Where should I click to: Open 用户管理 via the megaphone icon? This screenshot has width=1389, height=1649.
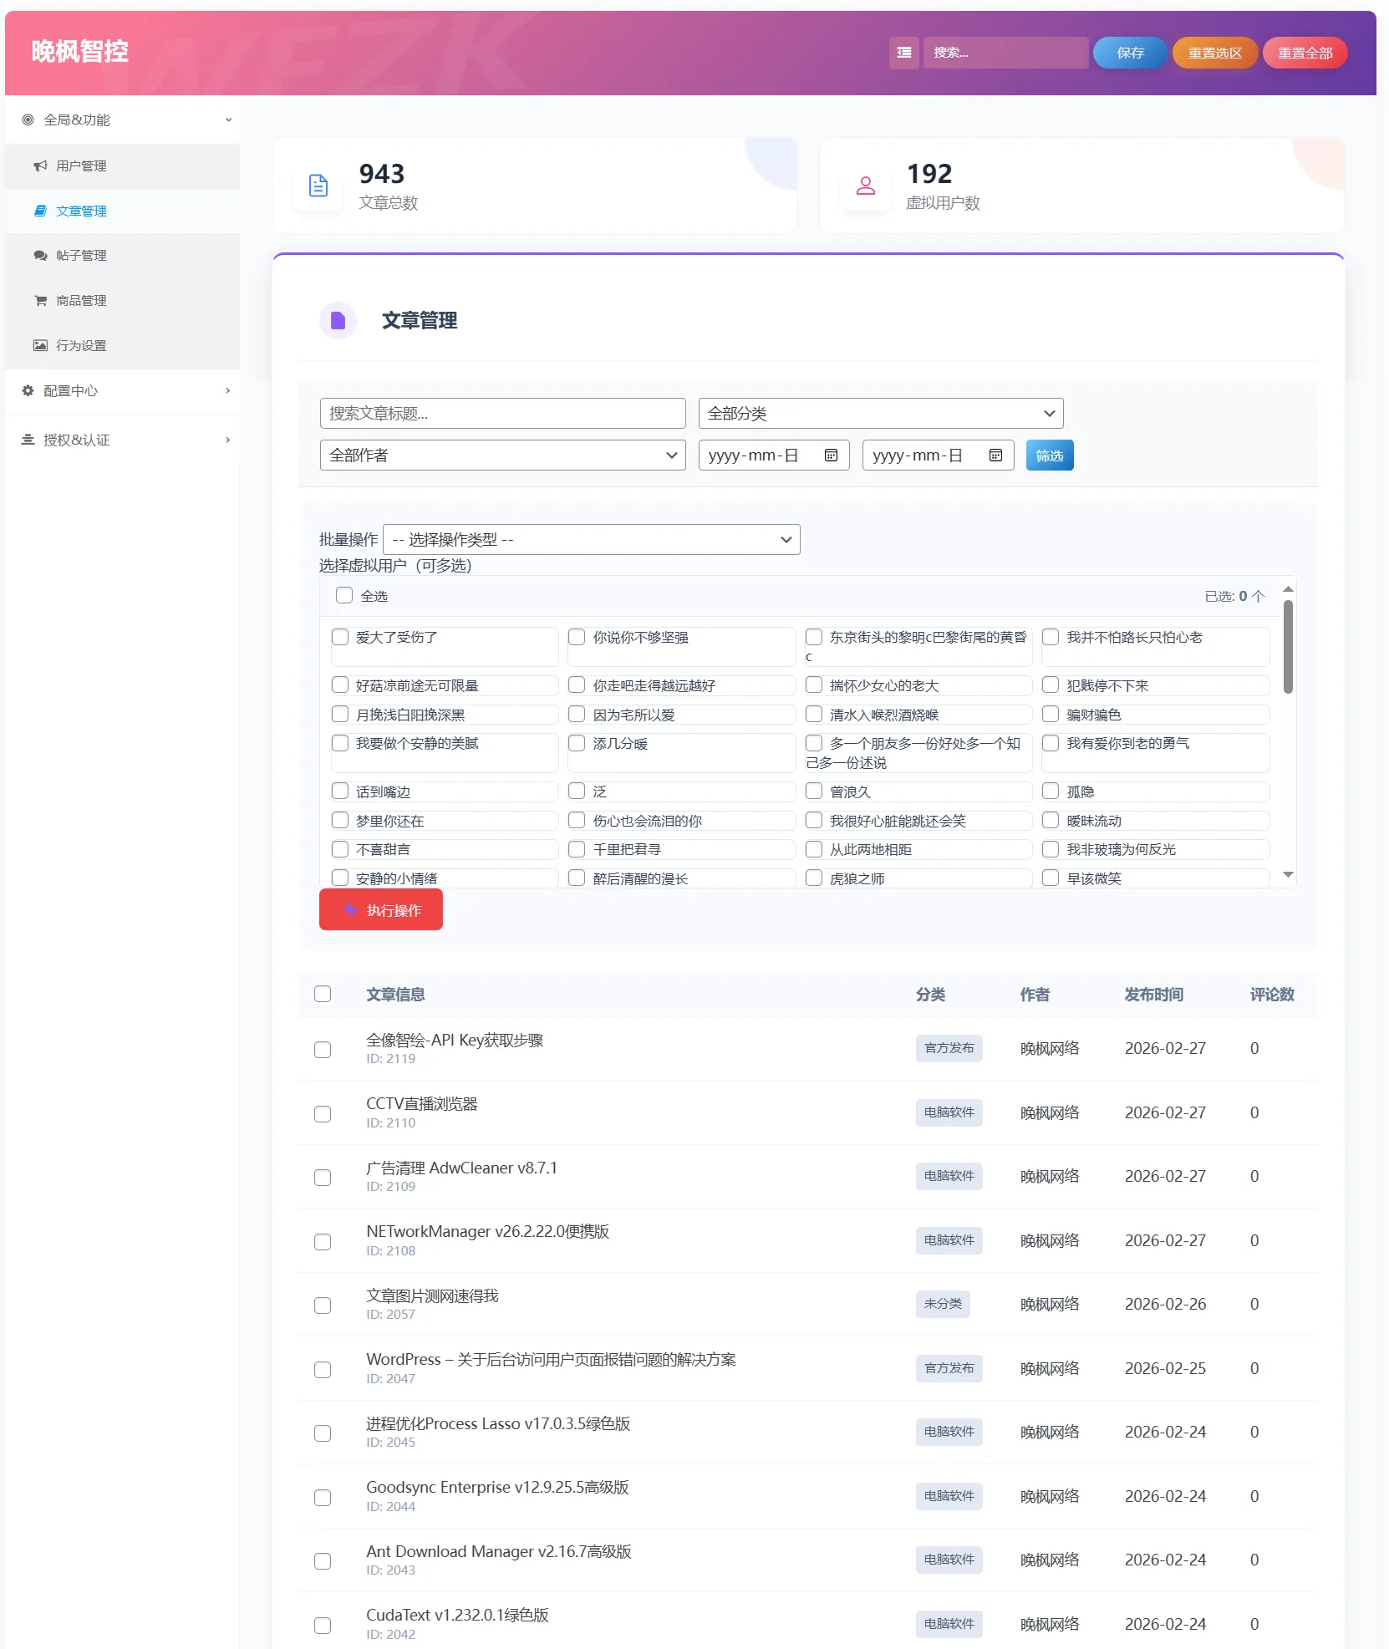click(x=39, y=165)
